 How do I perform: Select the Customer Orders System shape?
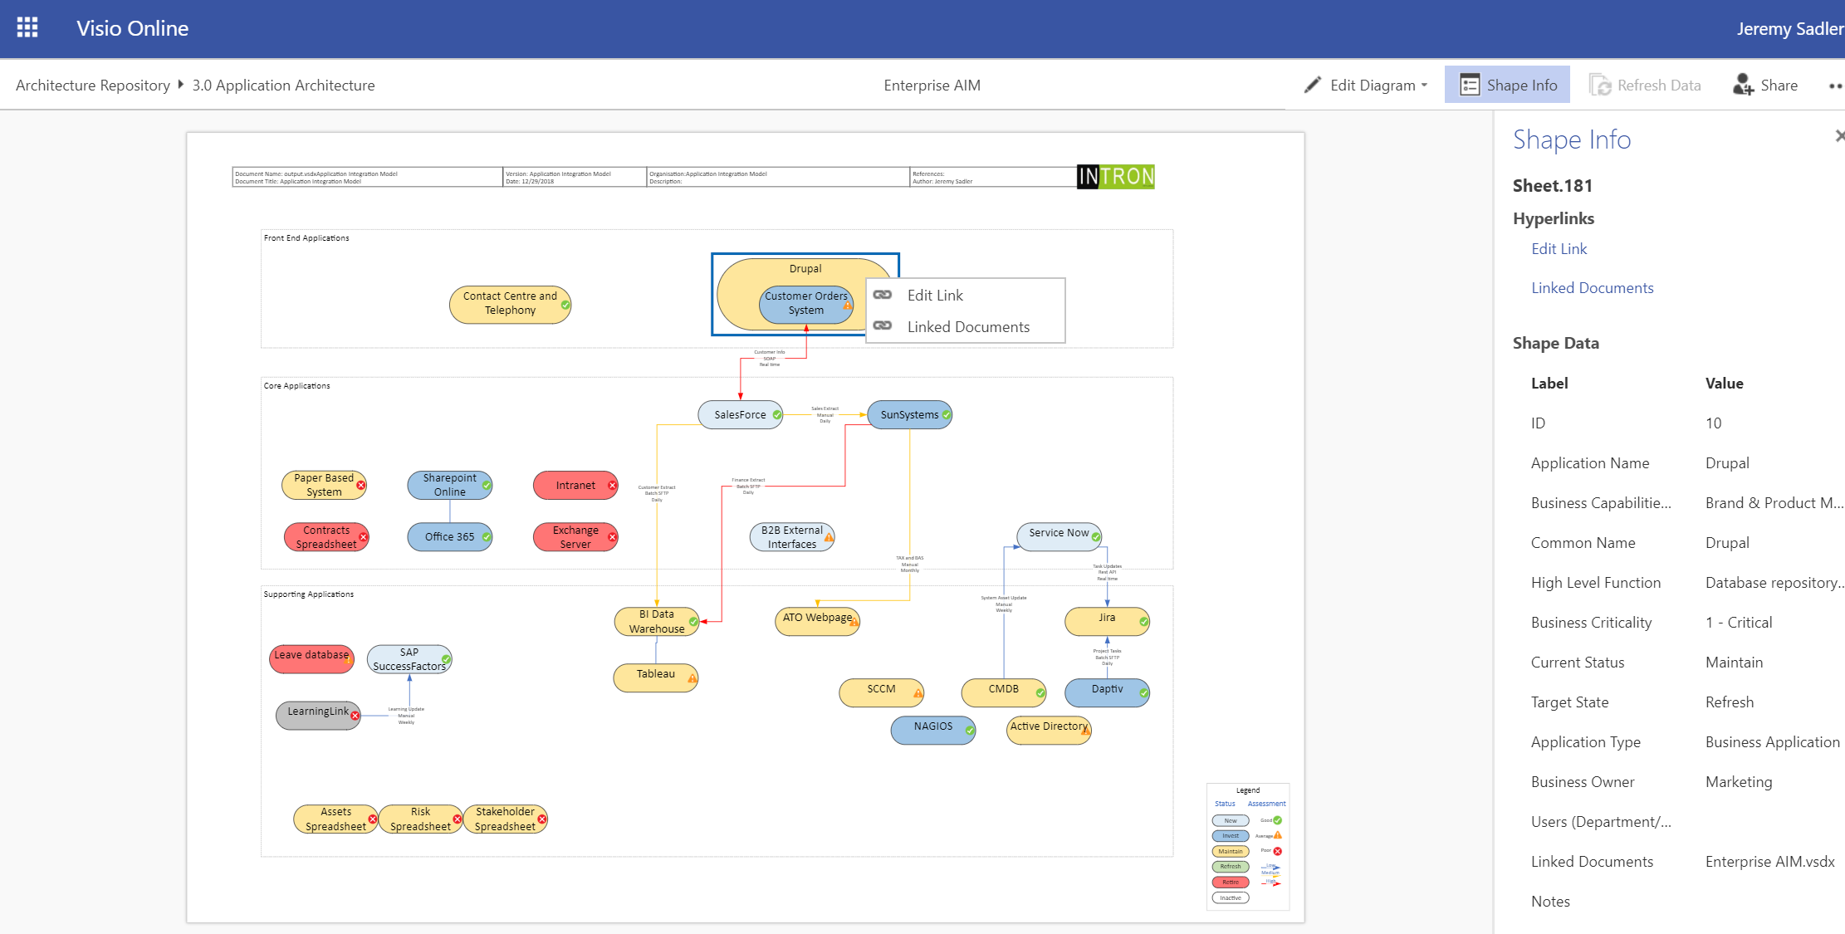click(x=803, y=304)
